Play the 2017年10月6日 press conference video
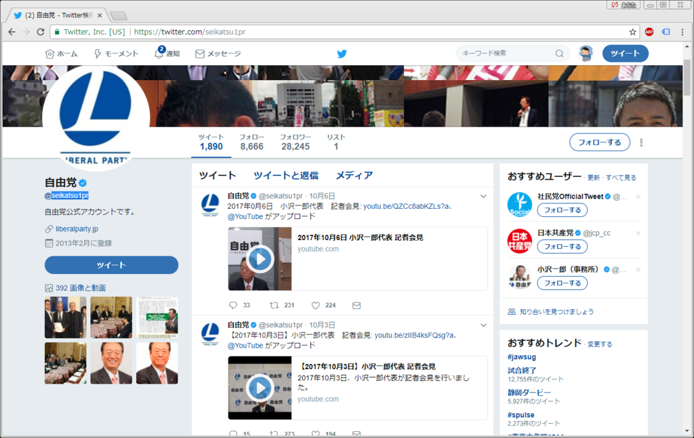The image size is (694, 438). tap(260, 259)
